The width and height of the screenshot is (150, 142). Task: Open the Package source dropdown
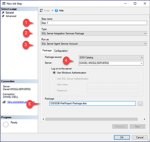pos(141,57)
